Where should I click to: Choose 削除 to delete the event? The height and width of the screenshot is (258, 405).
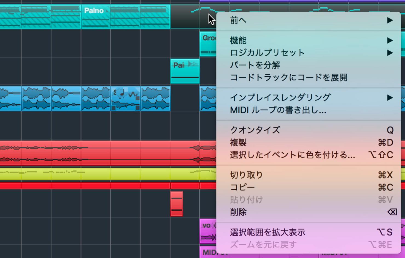308,212
